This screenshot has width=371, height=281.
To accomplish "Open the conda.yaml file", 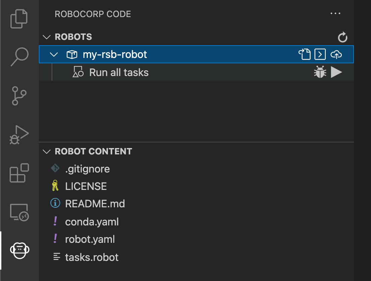I will pyautogui.click(x=92, y=222).
